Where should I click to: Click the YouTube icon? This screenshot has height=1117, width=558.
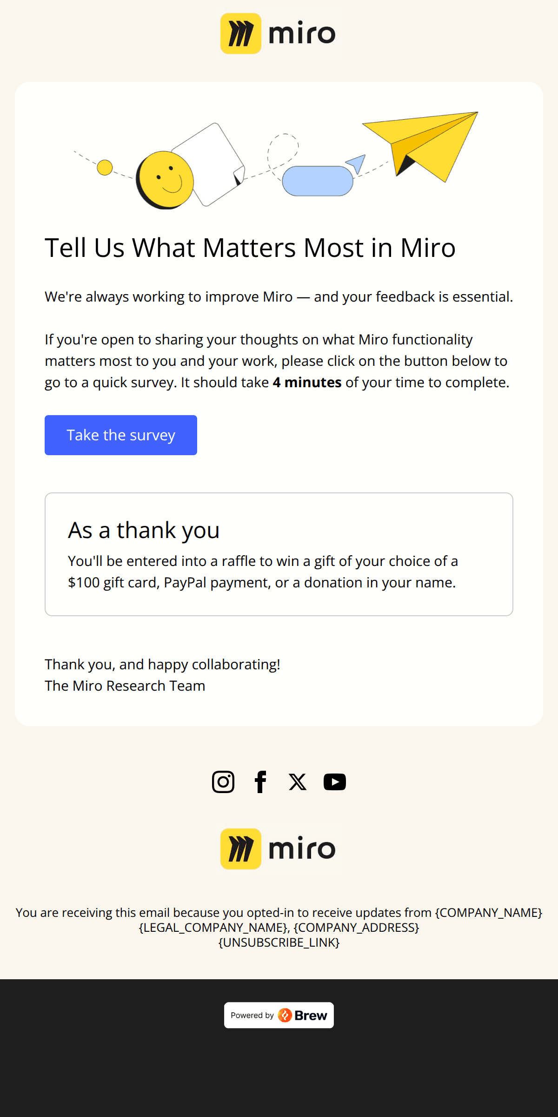point(334,781)
